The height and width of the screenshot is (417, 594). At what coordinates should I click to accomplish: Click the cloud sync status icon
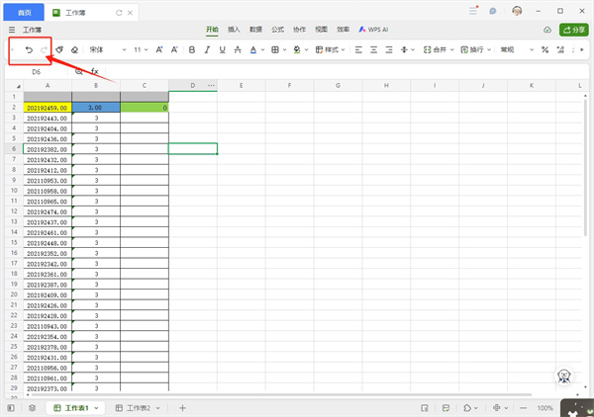pyautogui.click(x=547, y=30)
